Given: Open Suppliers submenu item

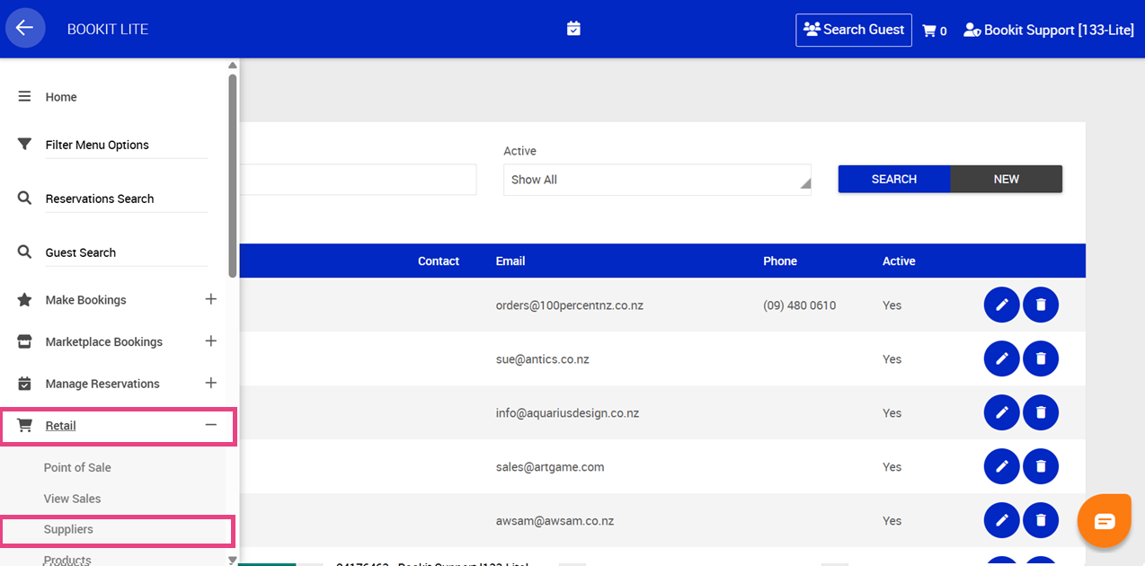Looking at the screenshot, I should (x=68, y=529).
